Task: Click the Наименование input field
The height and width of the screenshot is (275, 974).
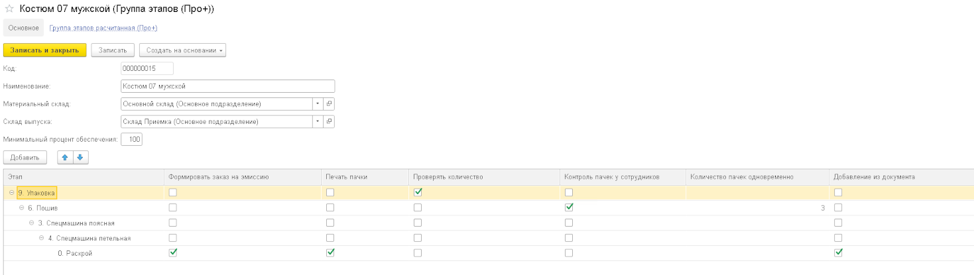Action: (x=227, y=86)
